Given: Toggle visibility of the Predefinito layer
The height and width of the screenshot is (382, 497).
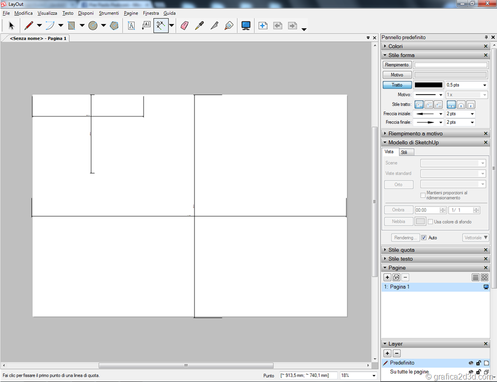Looking at the screenshot, I should pos(471,363).
